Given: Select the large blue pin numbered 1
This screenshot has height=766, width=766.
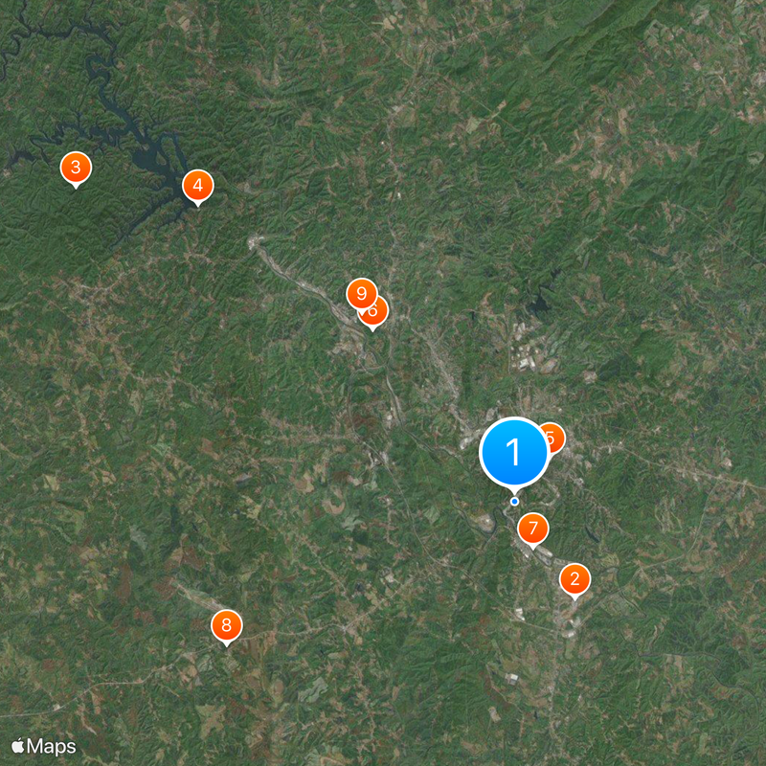Looking at the screenshot, I should tap(514, 452).
